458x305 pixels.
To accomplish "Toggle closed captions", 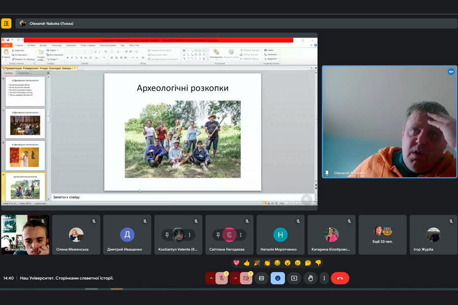I will pyautogui.click(x=261, y=278).
